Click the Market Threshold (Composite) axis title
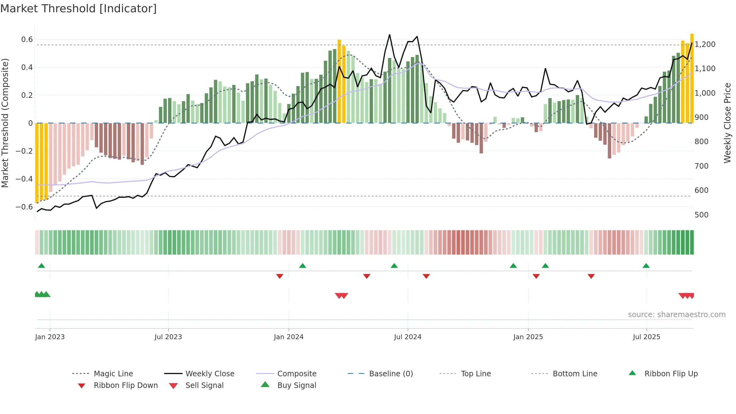 click(x=5, y=123)
